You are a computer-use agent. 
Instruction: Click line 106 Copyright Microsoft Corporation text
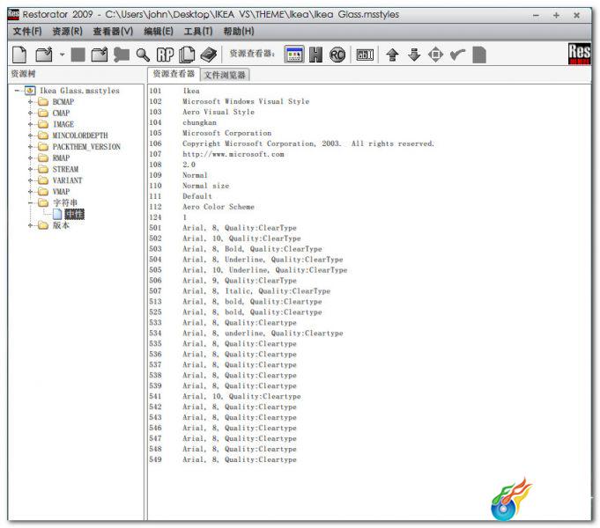click(308, 143)
